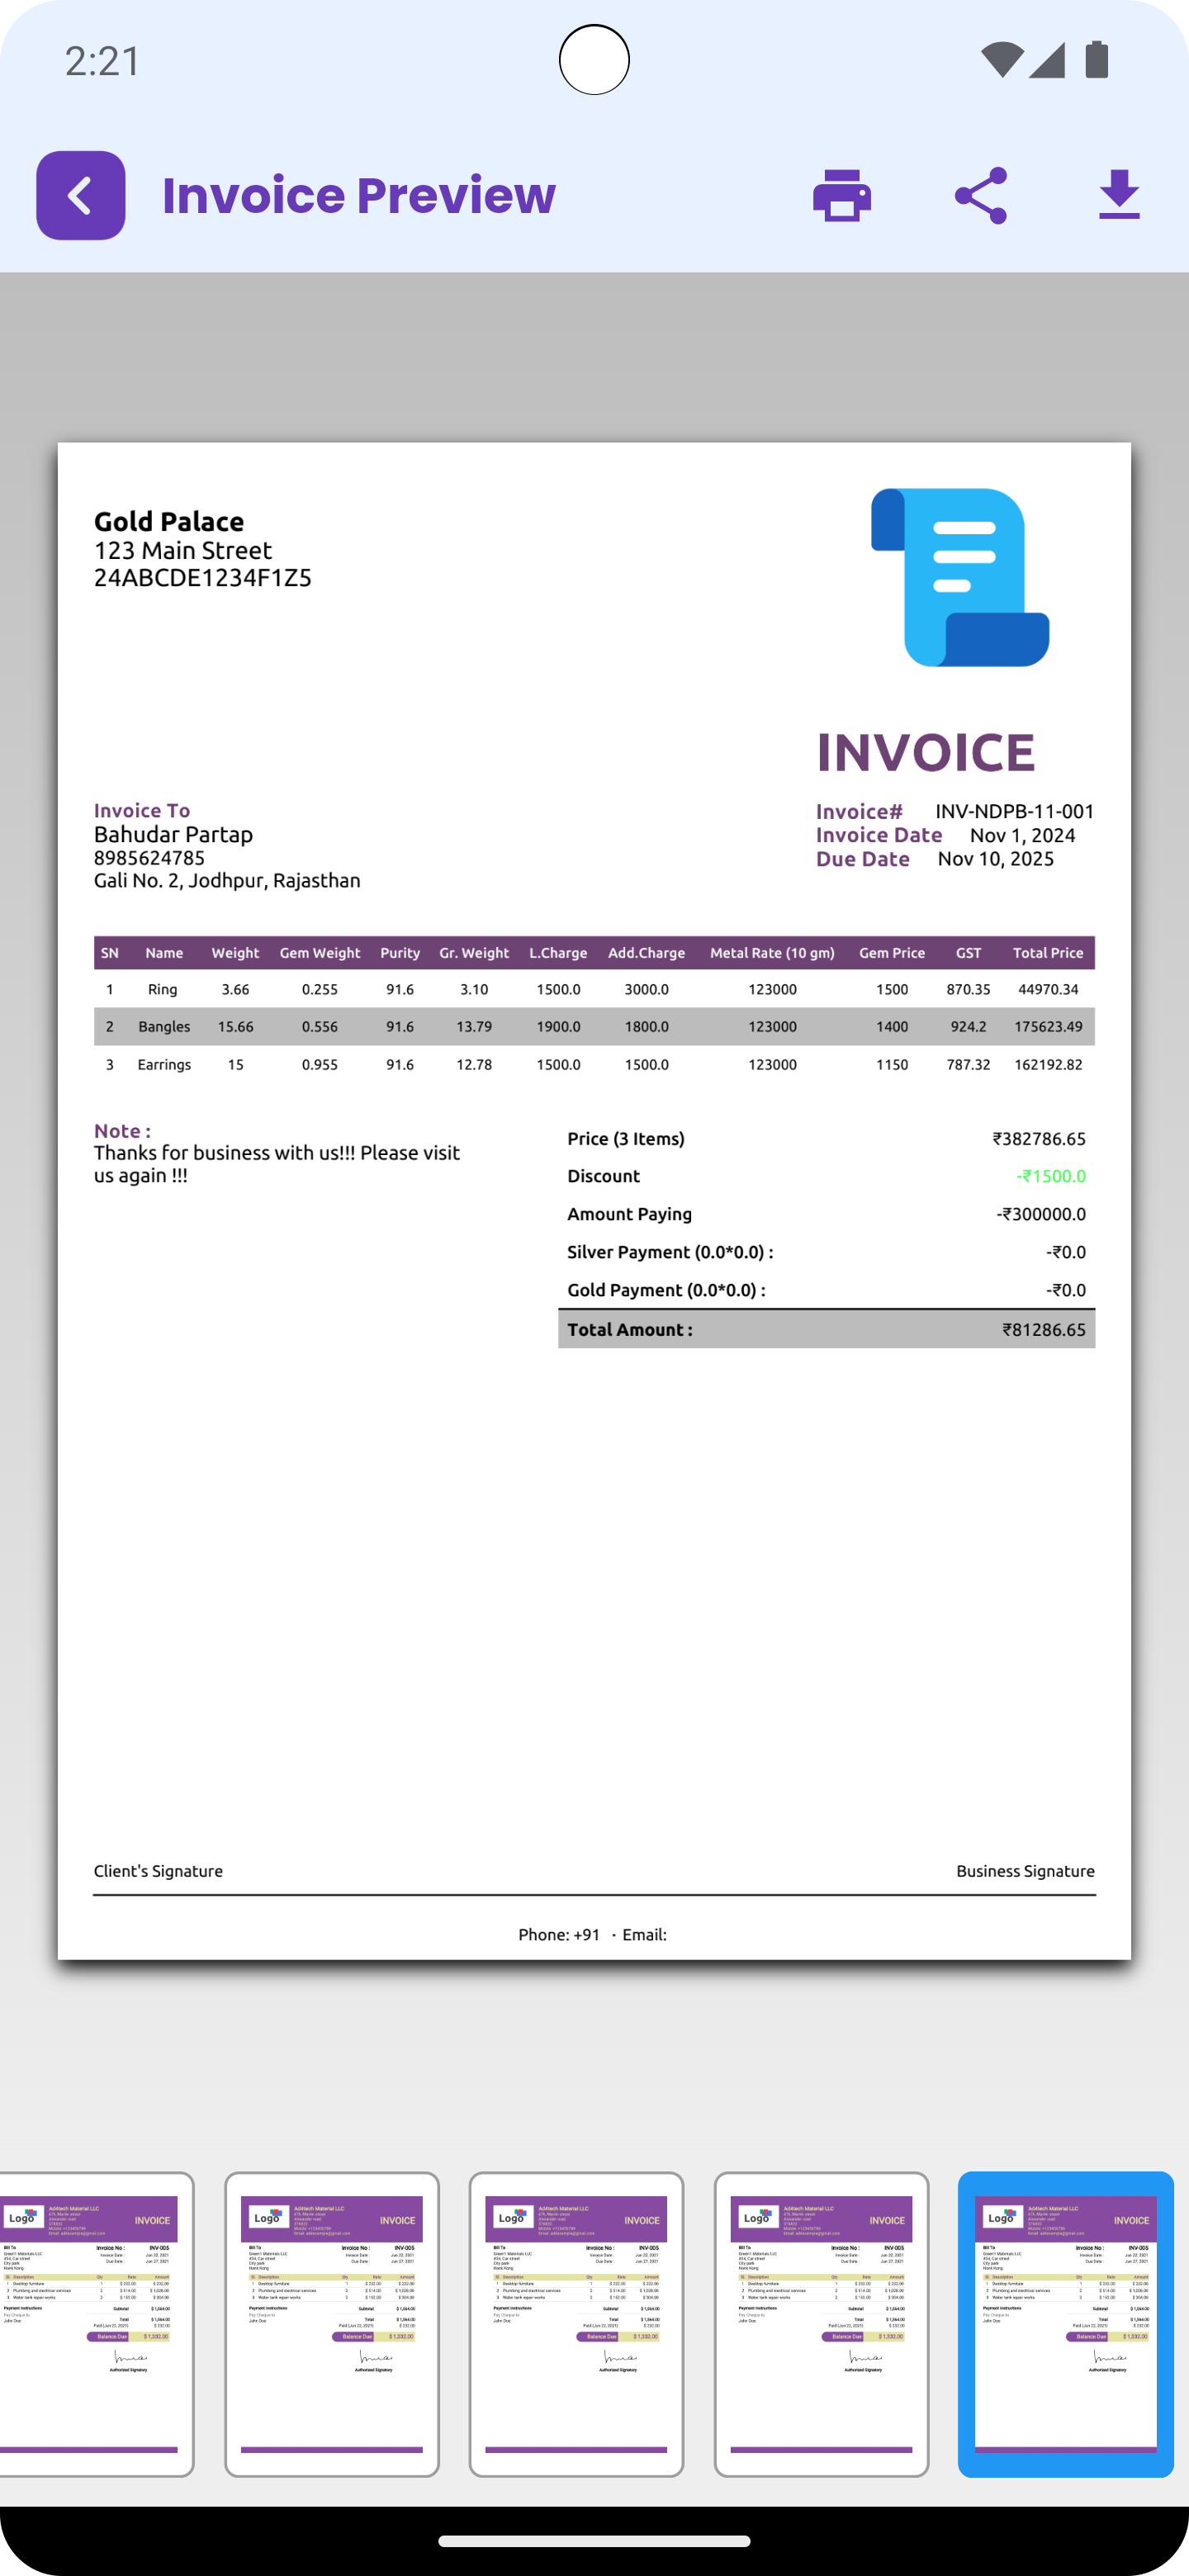Tap the Total Amount row in the summary
The width and height of the screenshot is (1189, 2576).
coord(826,1329)
